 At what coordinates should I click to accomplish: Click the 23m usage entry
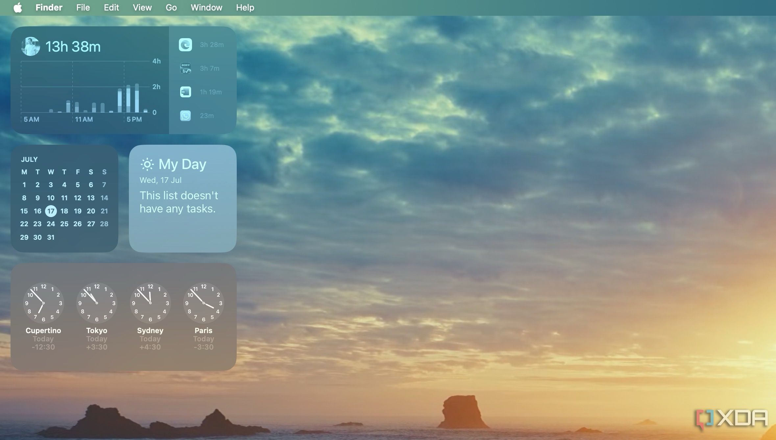point(207,116)
